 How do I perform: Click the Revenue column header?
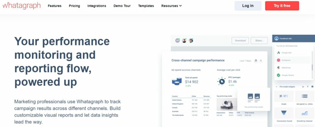pyautogui.click(x=206, y=96)
